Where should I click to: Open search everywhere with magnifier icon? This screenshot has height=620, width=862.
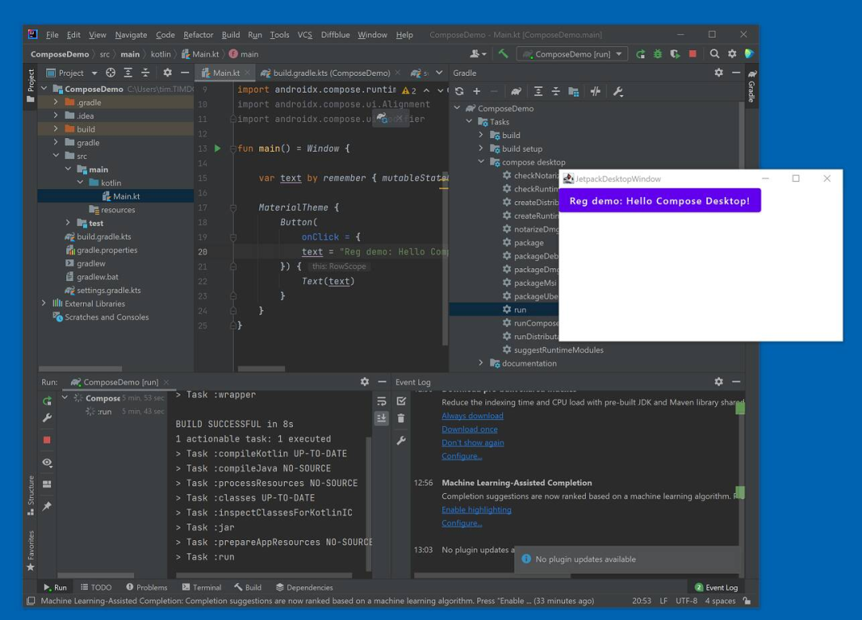coord(714,52)
